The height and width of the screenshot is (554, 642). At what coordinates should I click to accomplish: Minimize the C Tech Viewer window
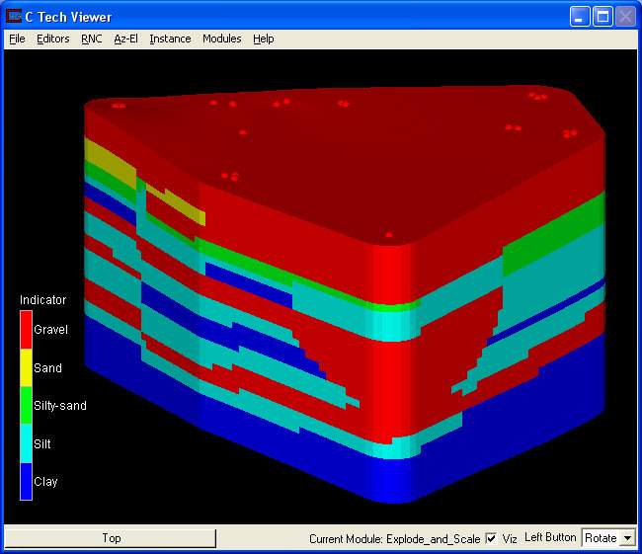[581, 17]
